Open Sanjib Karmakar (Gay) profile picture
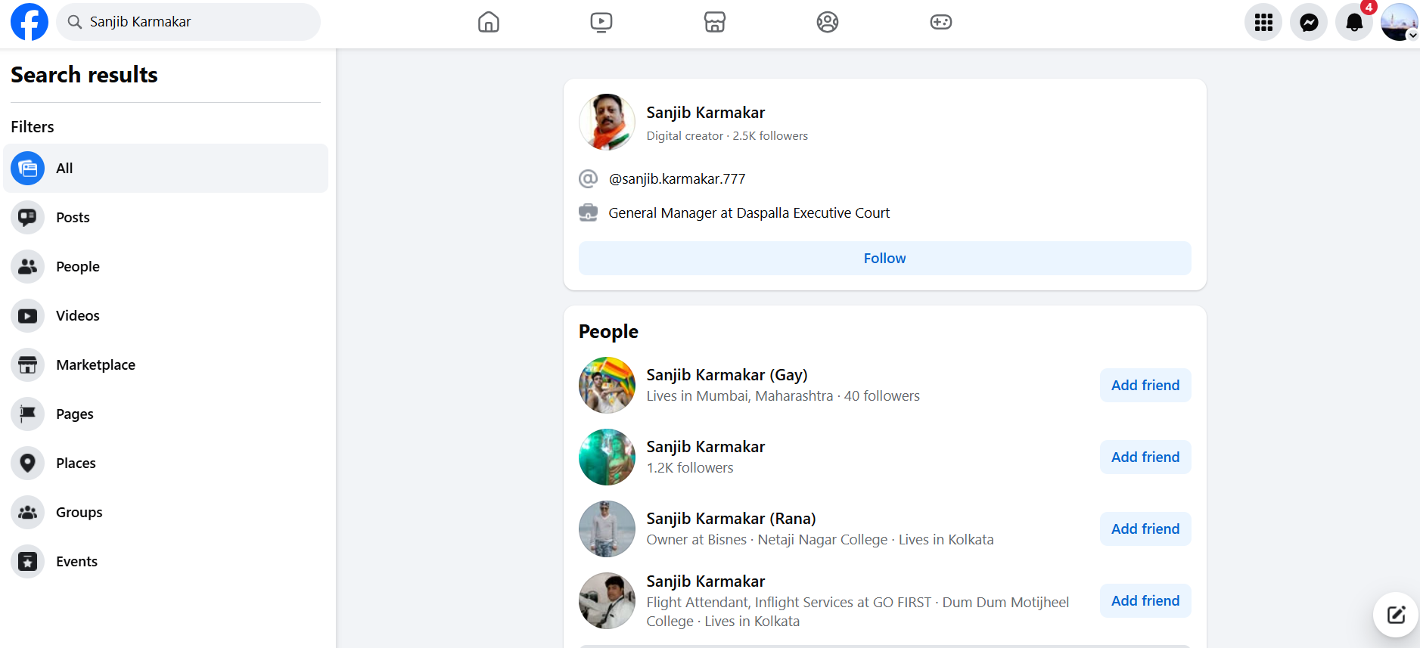 point(607,386)
